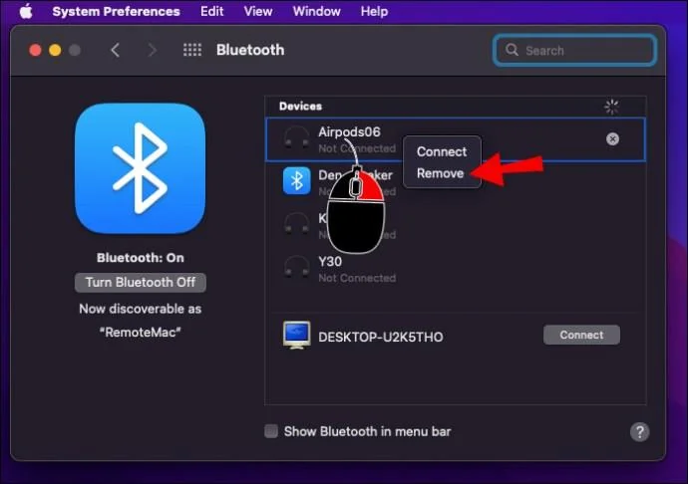Viewport: 688px width, 484px height.
Task: Click the blue Bluetooth speaker device icon
Action: (x=296, y=180)
